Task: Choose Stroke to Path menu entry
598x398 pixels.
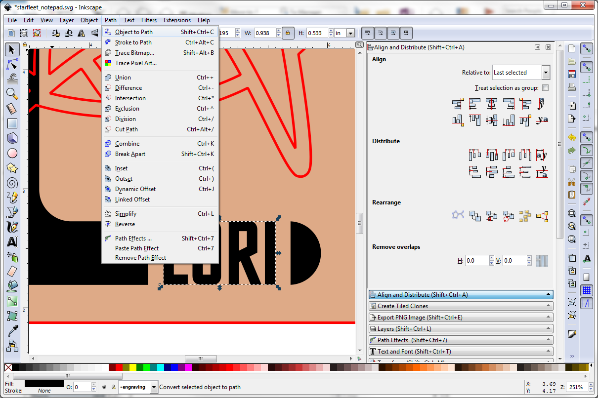Action: coord(160,42)
